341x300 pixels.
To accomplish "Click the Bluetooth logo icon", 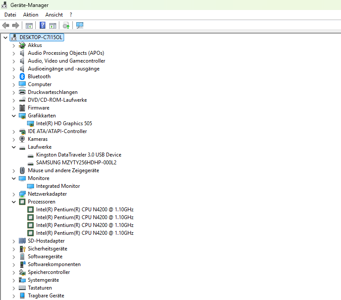I will click(22, 76).
